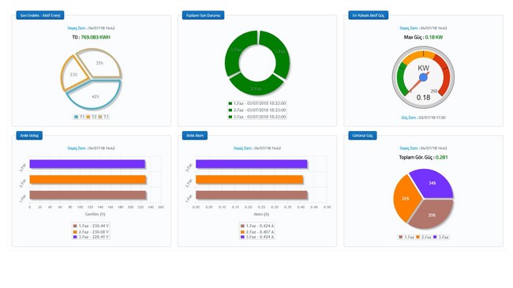513x288 pixels.
Task: Select the 1.Faz legend entry under donut chart
Action: point(257,103)
